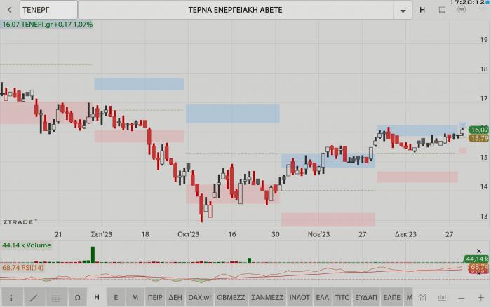491x307 pixels.
Task: Select the Ω timeframe tab
Action: pos(77,298)
